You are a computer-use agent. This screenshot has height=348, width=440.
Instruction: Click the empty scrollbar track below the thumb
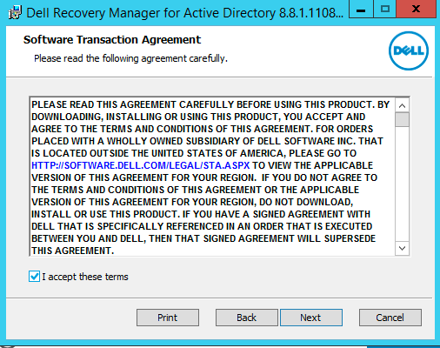click(x=402, y=184)
